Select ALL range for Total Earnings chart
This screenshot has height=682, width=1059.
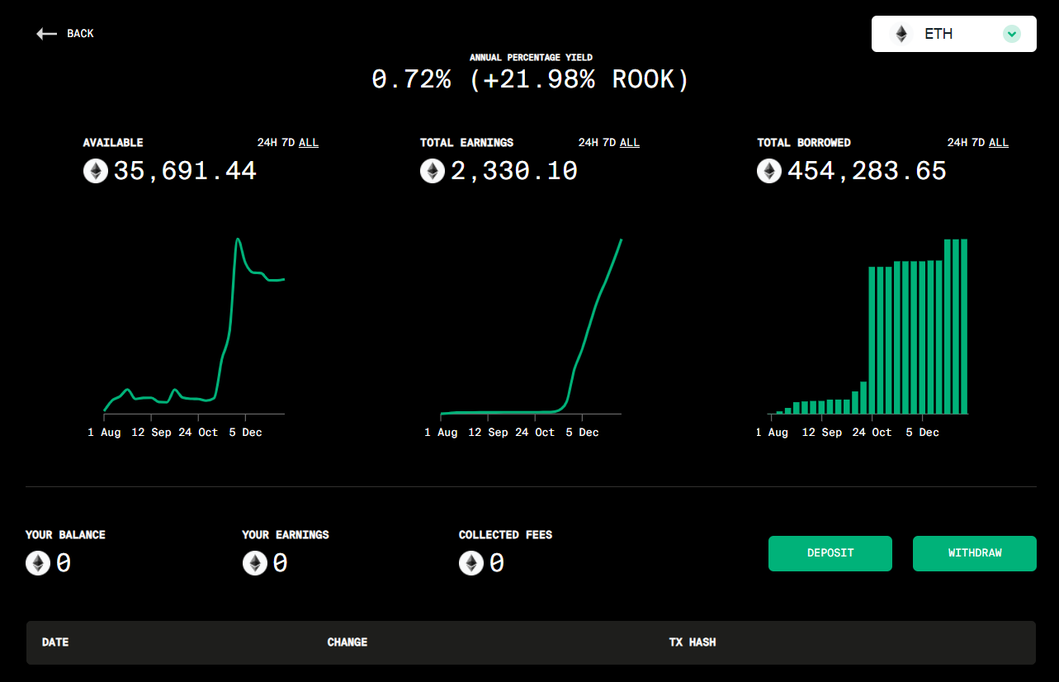click(630, 143)
